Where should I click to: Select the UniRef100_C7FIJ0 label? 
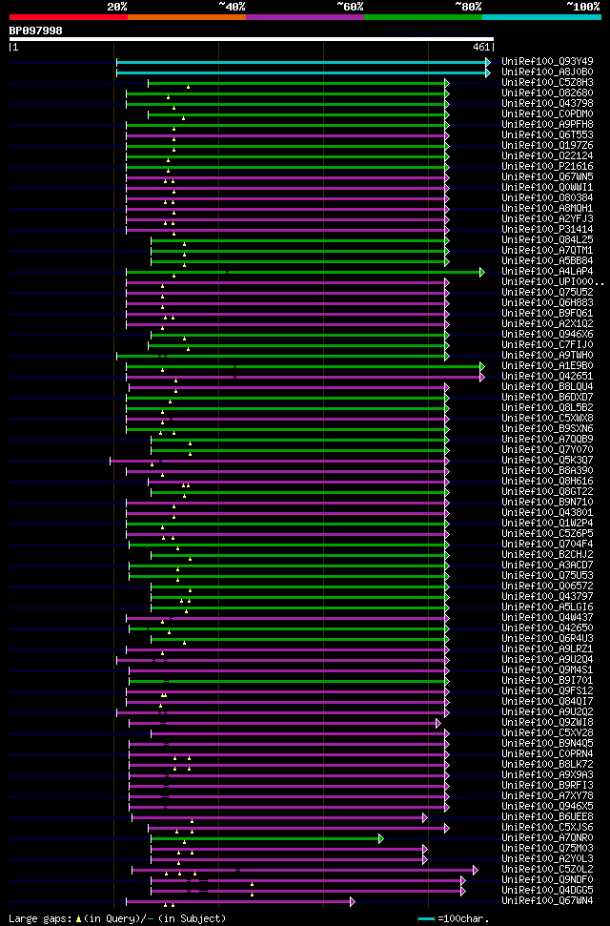pyautogui.click(x=547, y=345)
